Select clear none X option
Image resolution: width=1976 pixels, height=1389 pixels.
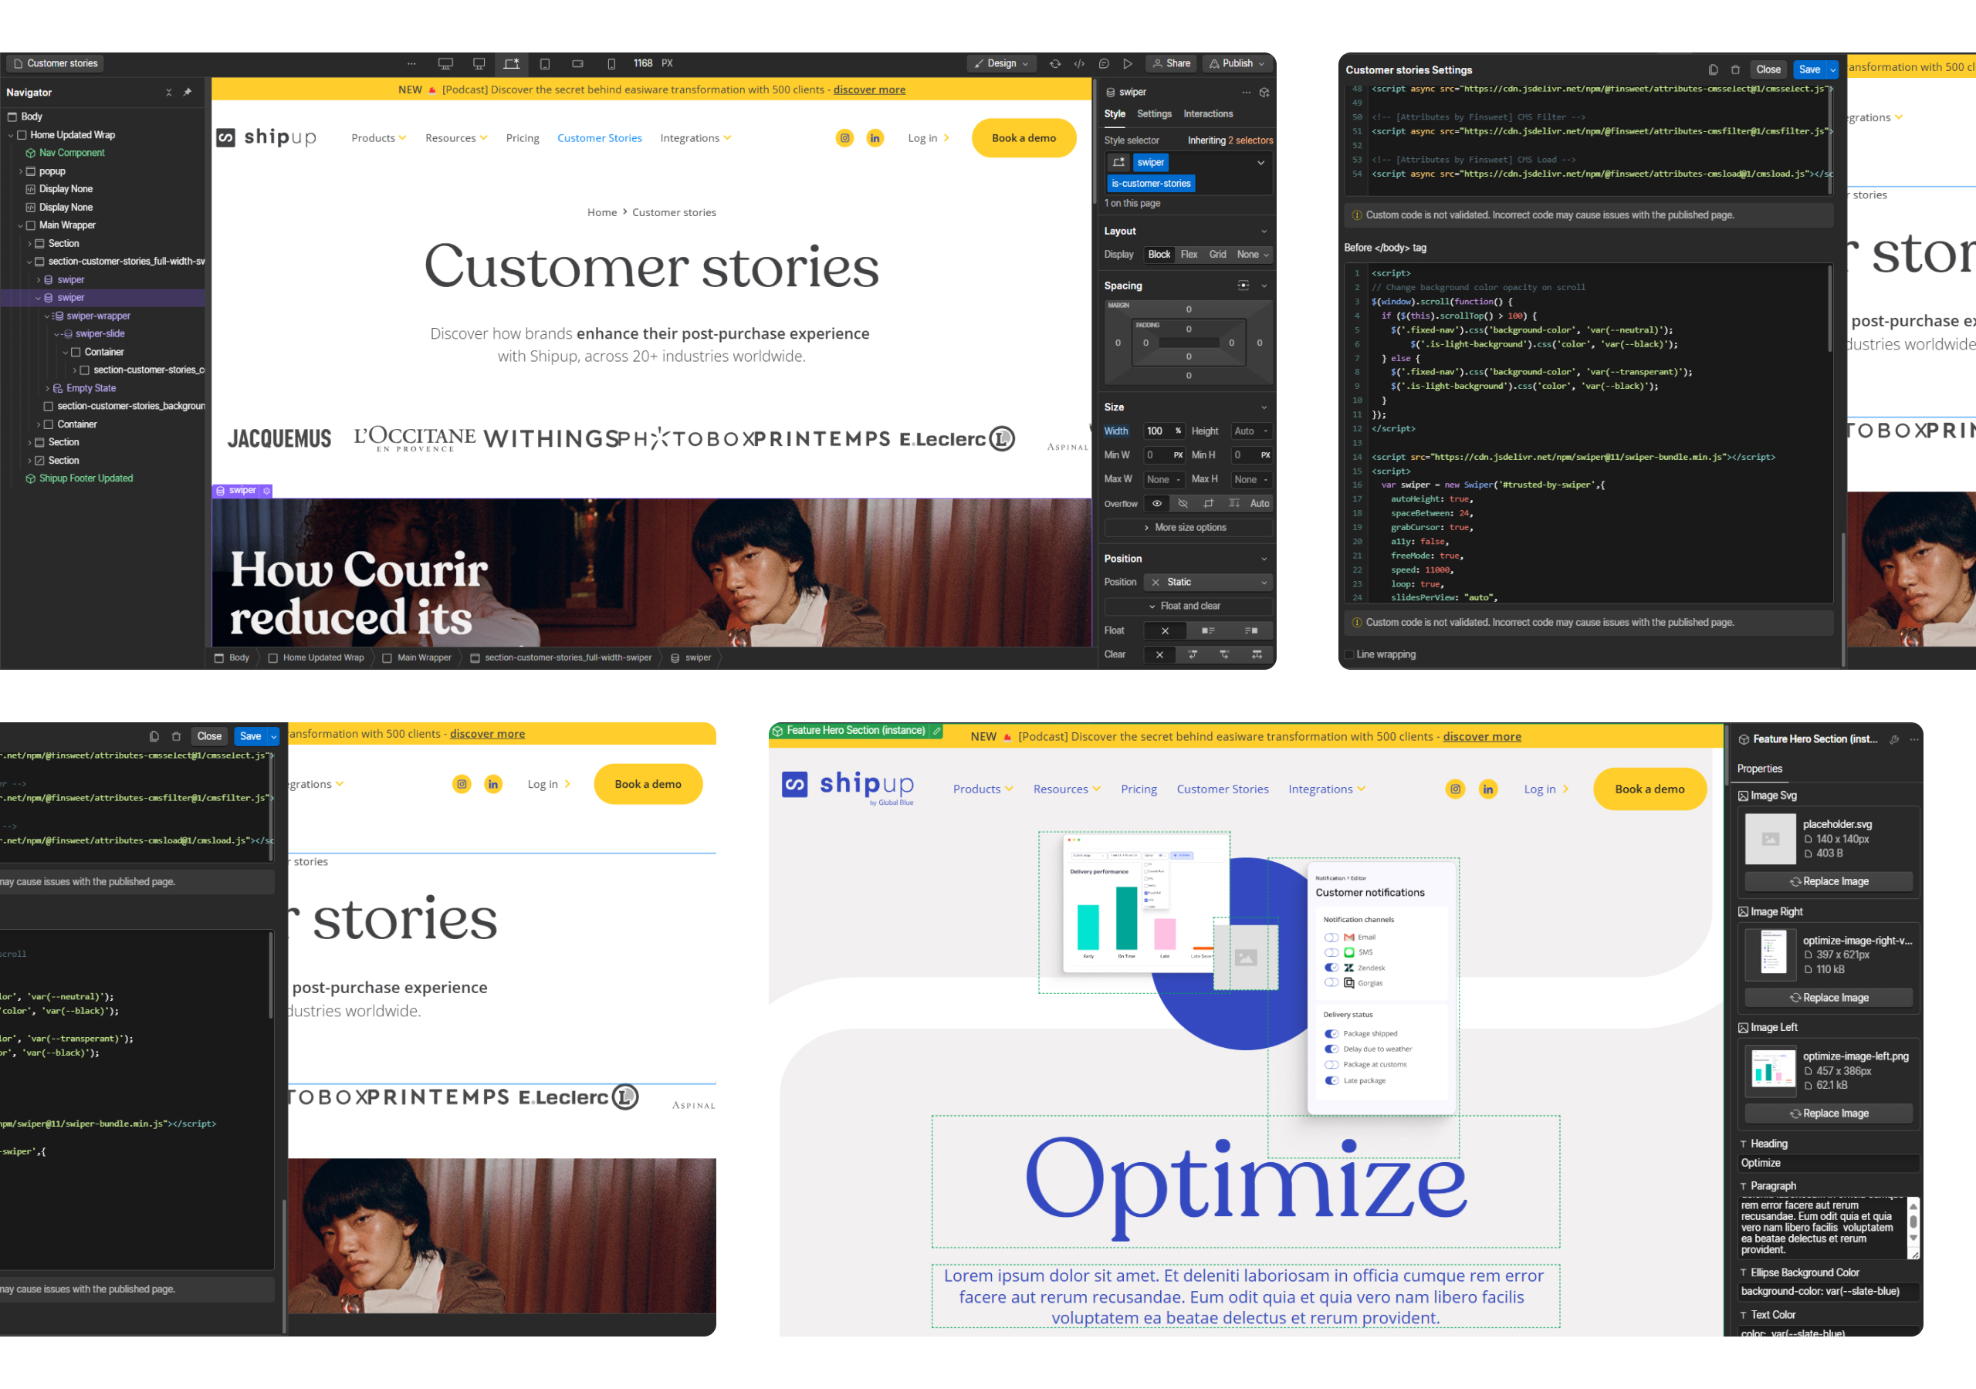[x=1159, y=655]
